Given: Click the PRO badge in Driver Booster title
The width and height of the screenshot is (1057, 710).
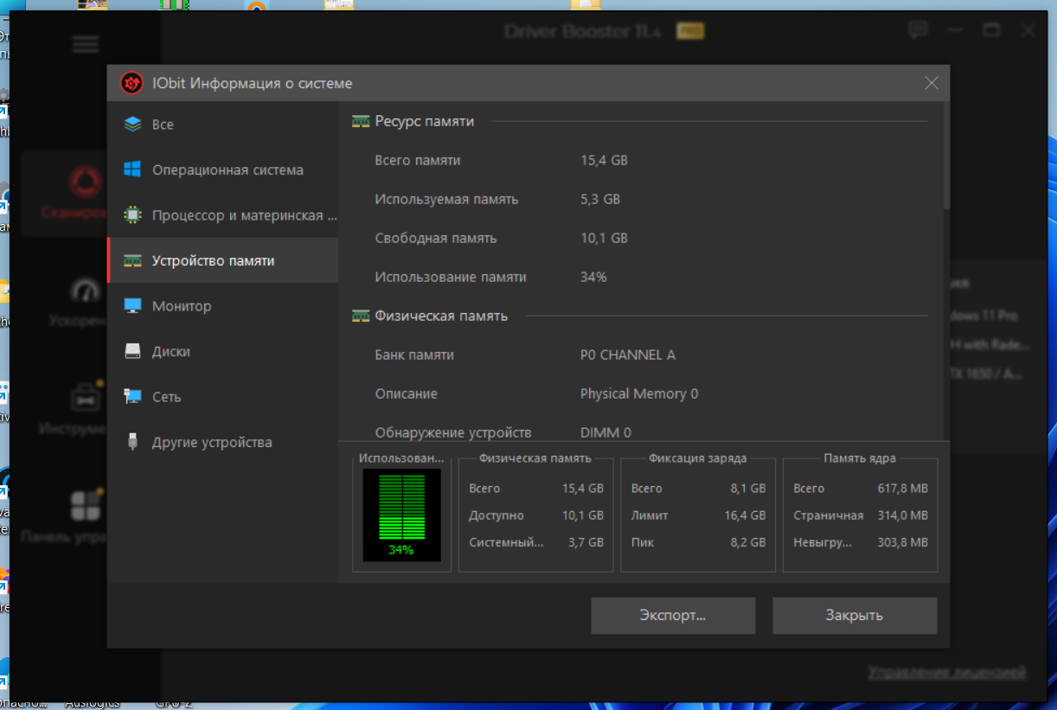Looking at the screenshot, I should [x=690, y=31].
